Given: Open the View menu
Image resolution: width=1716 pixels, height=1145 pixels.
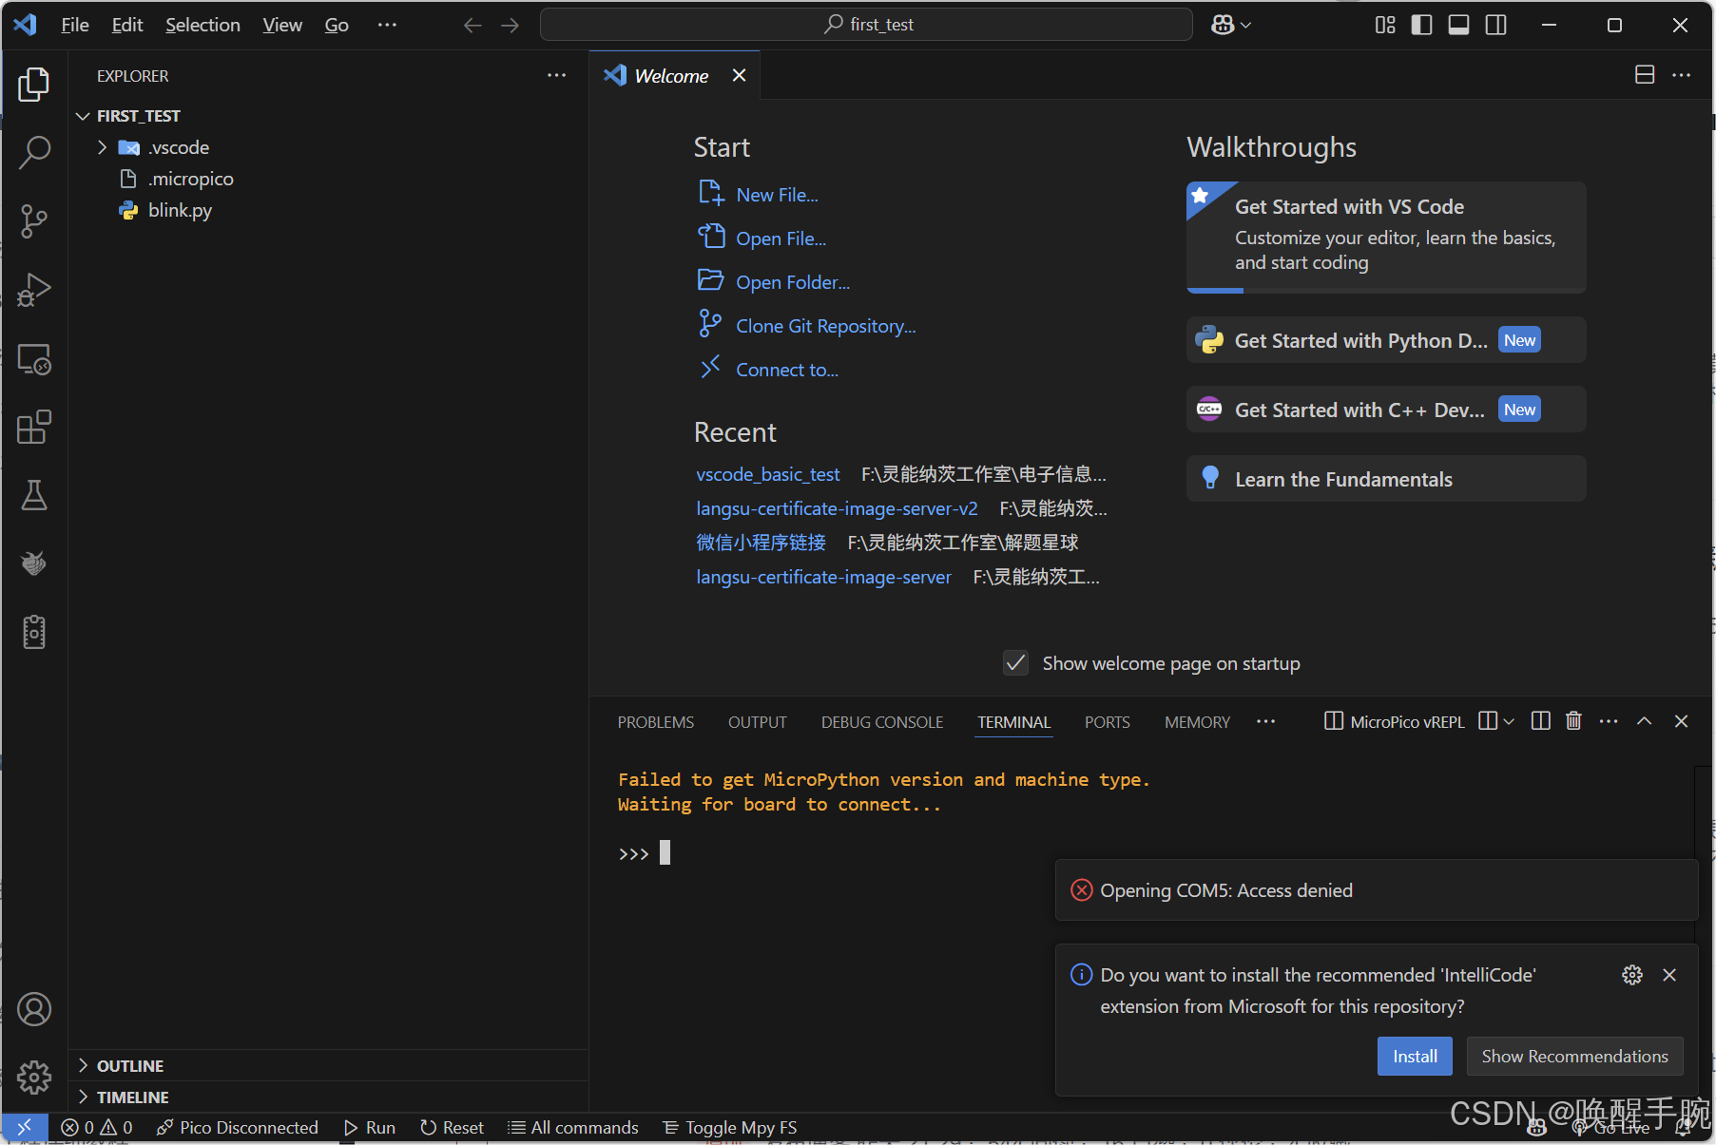Looking at the screenshot, I should [x=282, y=25].
